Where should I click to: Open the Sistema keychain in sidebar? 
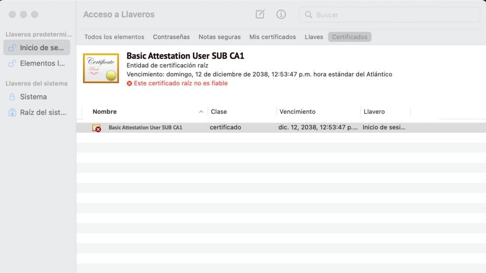click(x=33, y=97)
